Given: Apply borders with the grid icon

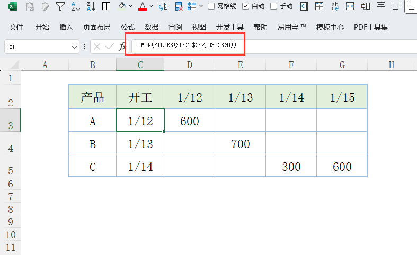Looking at the screenshot, I should [x=106, y=6].
